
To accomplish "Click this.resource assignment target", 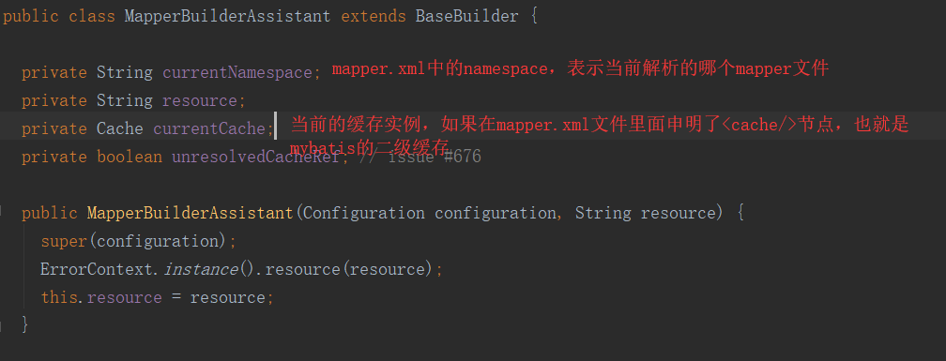I will pyautogui.click(x=101, y=298).
